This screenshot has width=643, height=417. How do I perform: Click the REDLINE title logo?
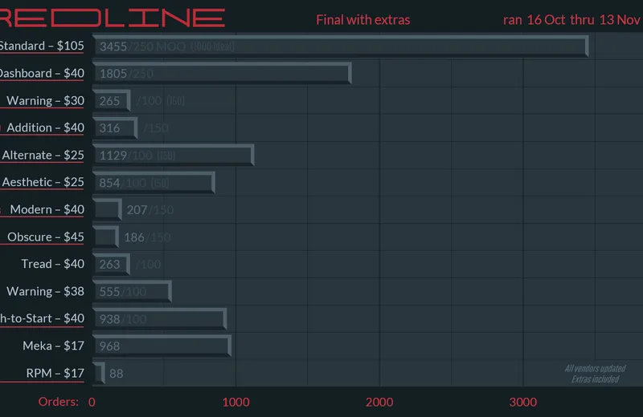click(113, 18)
